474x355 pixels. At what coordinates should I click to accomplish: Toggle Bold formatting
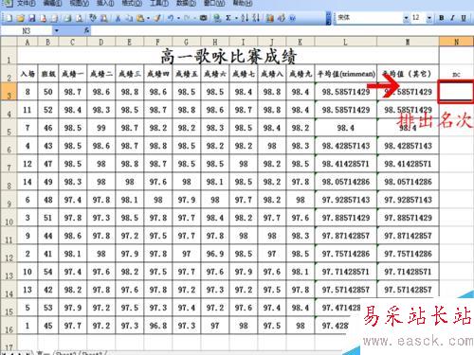click(441, 18)
